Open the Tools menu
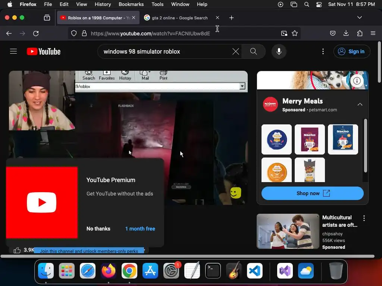 pyautogui.click(x=157, y=4)
